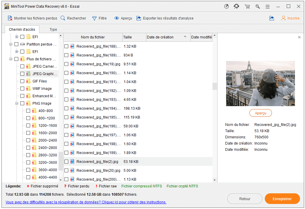Click the share export arrow icon
305x209 pixels.
[272, 18]
